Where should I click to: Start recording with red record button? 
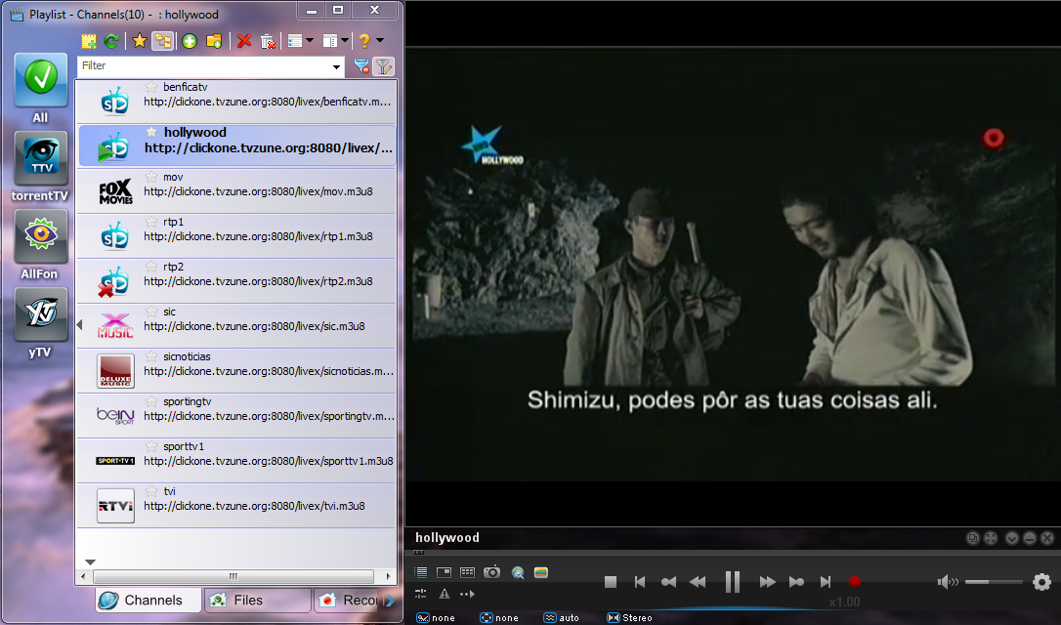(855, 582)
